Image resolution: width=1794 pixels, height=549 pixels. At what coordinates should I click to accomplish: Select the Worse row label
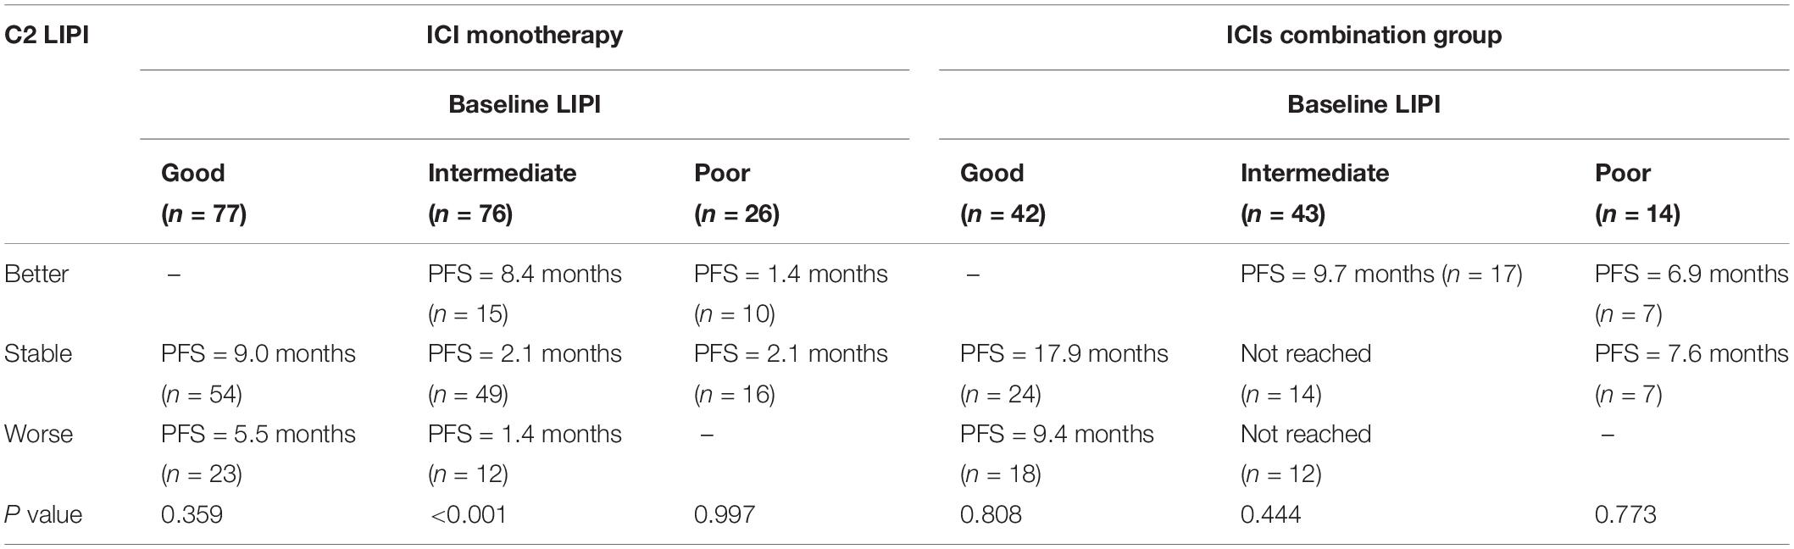pos(38,434)
